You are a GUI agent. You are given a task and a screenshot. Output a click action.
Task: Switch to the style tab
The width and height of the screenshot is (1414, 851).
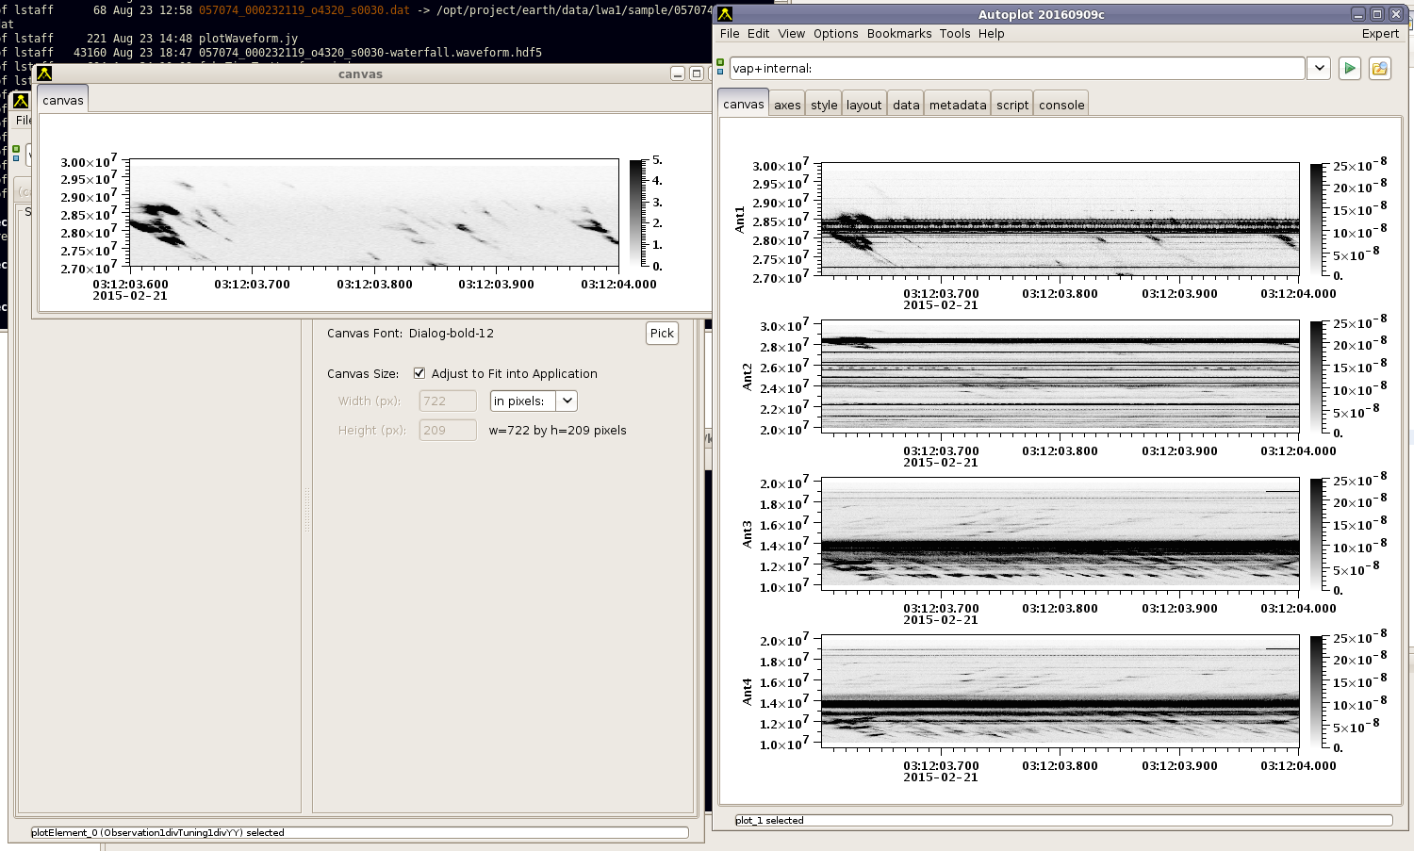coord(824,105)
